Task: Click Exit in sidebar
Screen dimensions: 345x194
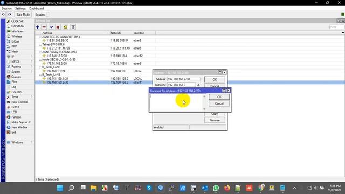Action: click(x=13, y=133)
